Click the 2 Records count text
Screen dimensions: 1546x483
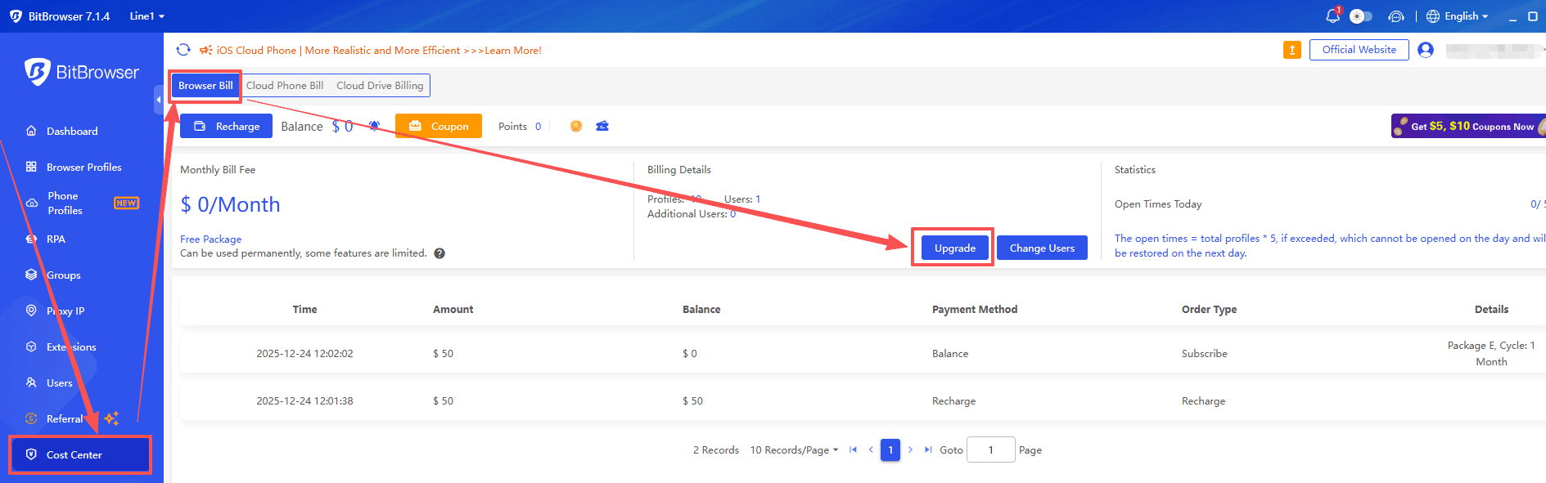[716, 450]
